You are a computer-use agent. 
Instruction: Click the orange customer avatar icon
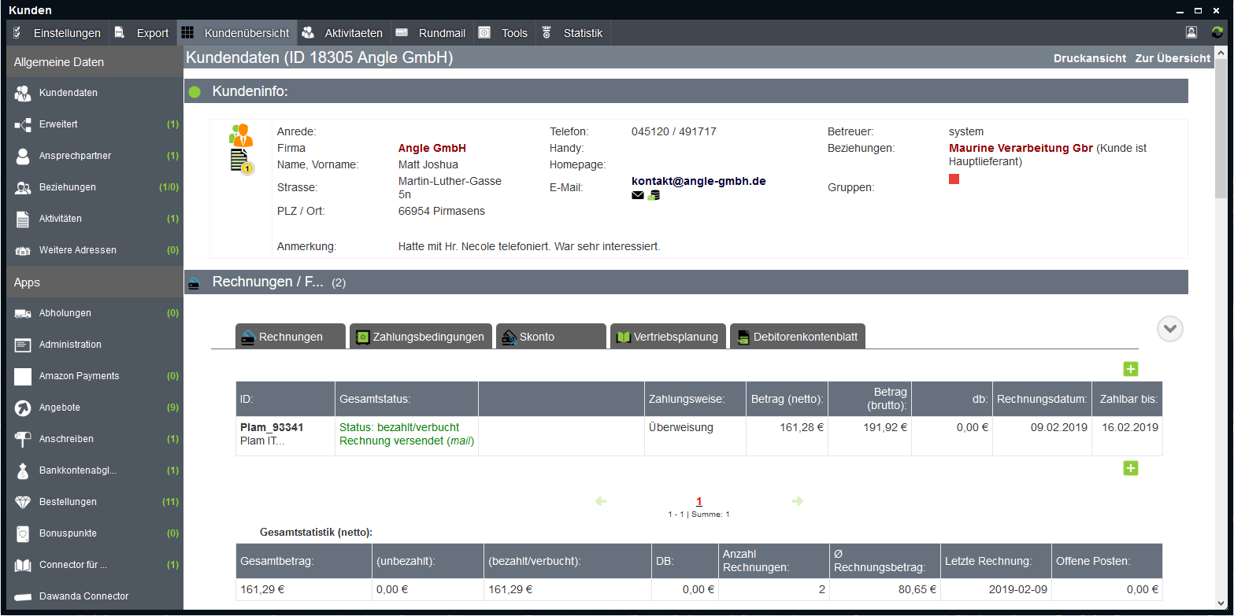(240, 135)
